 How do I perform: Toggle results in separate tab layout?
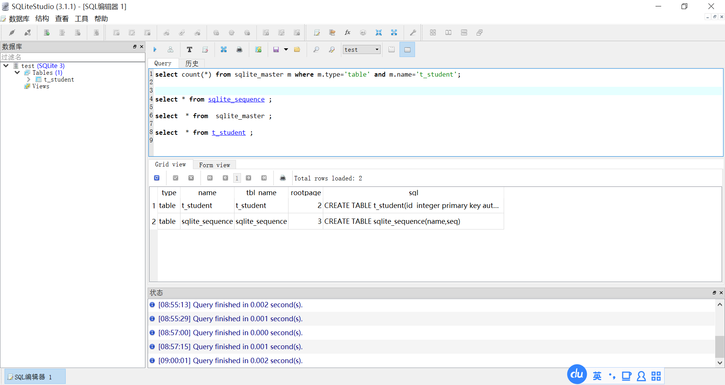tap(392, 49)
